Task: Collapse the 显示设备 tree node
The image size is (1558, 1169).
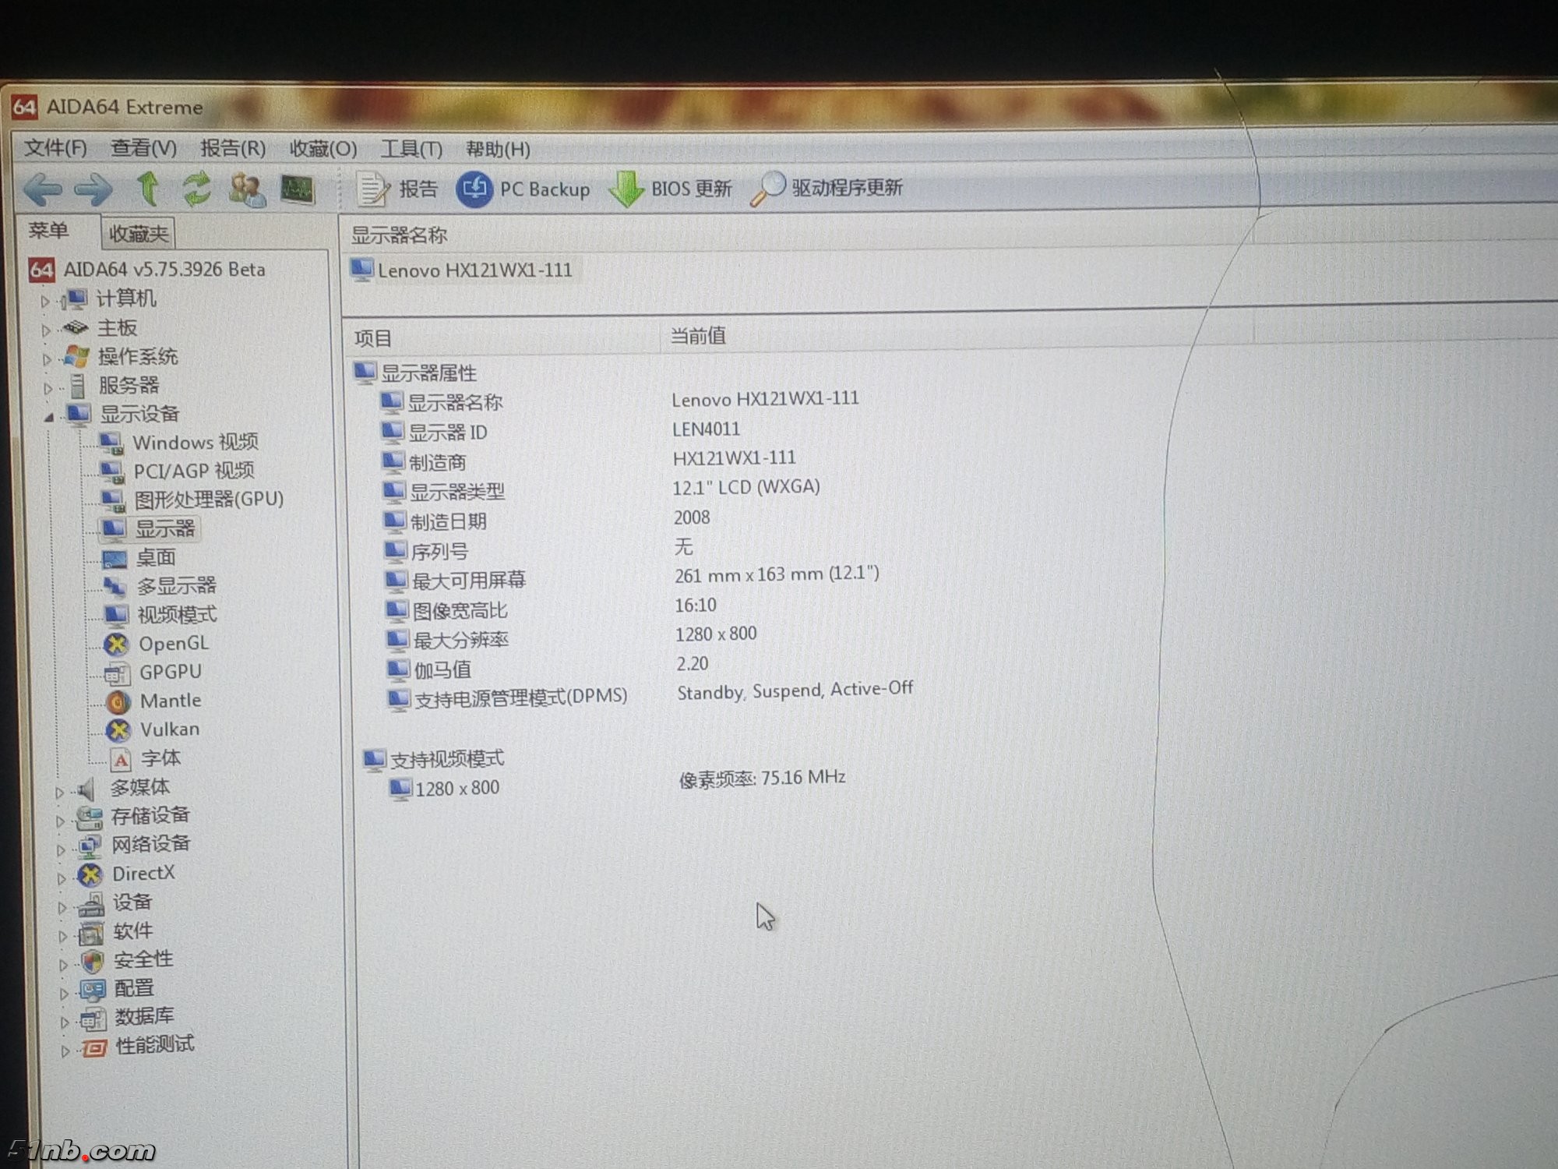Action: (x=49, y=417)
